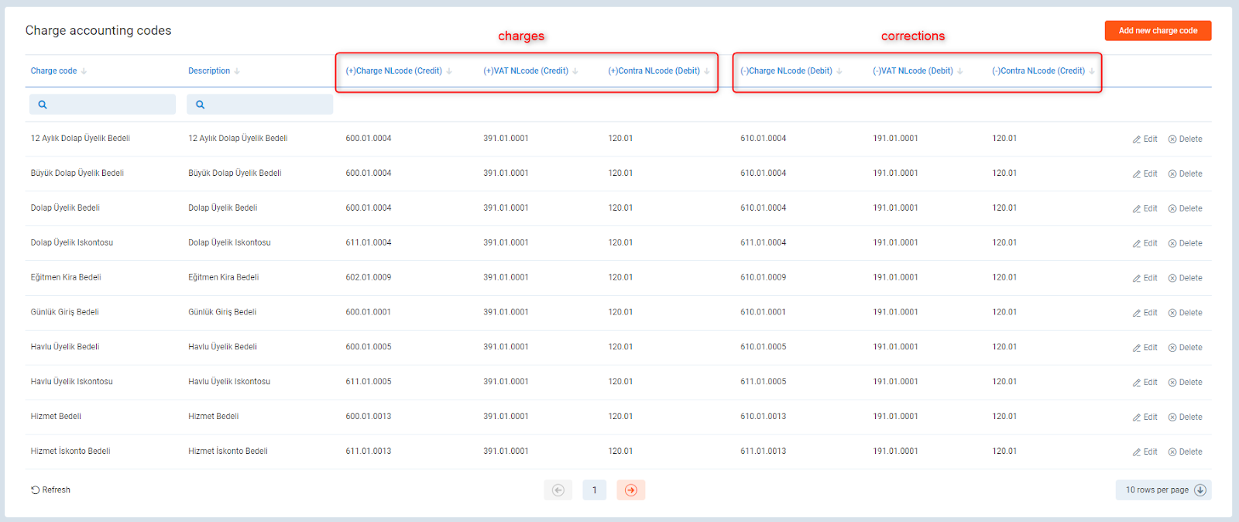The image size is (1239, 522).
Task: Click the Refresh icon at bottom left
Action: pyautogui.click(x=35, y=490)
